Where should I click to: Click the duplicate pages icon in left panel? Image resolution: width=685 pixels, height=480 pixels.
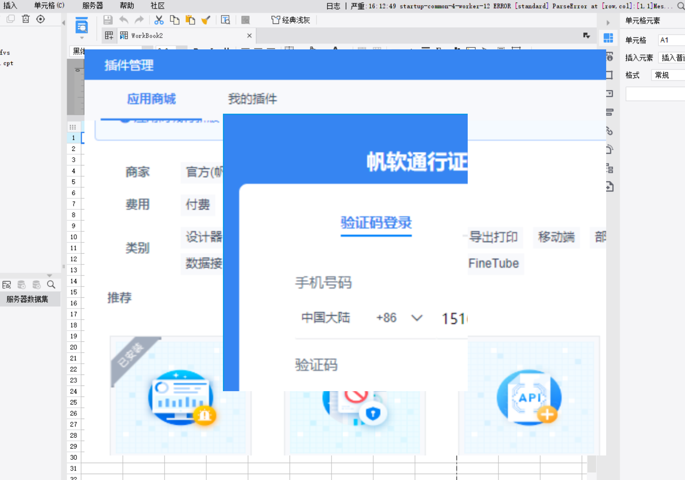(11, 19)
